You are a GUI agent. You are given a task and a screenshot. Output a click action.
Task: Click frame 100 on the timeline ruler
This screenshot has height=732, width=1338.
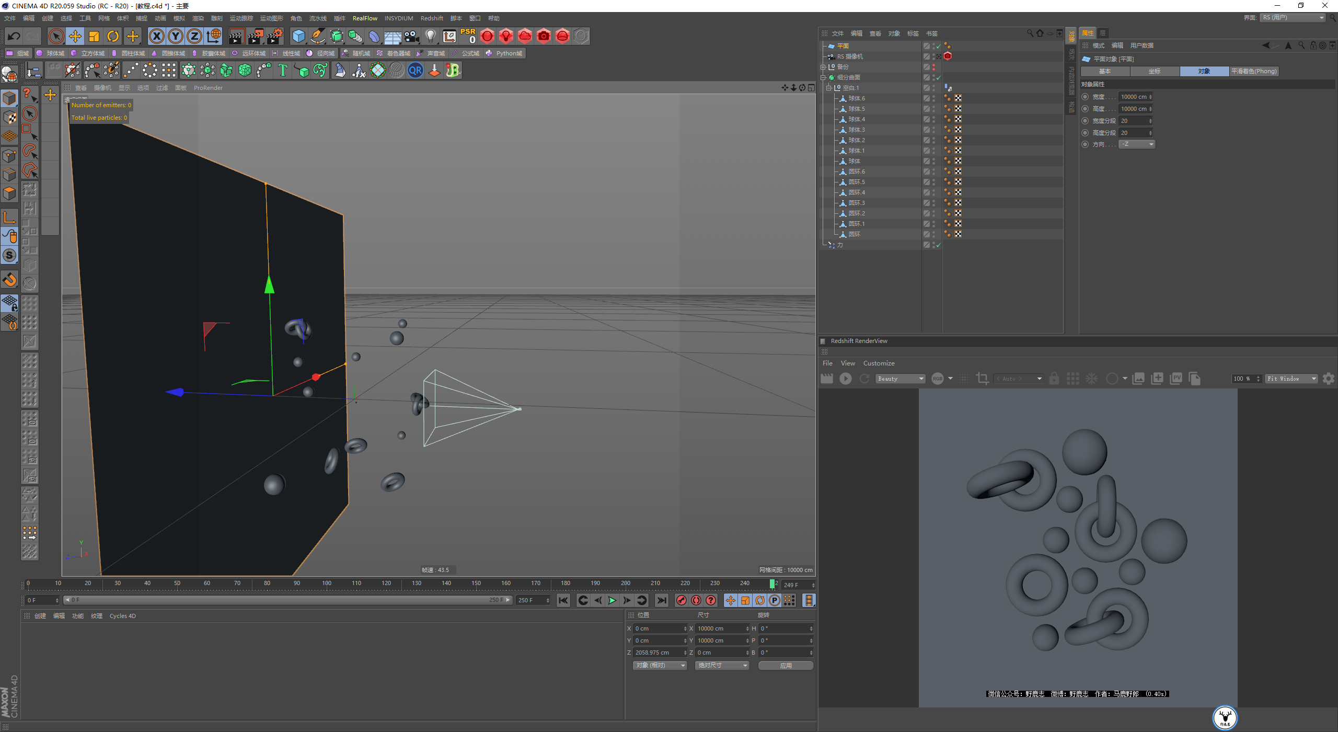pyautogui.click(x=327, y=584)
